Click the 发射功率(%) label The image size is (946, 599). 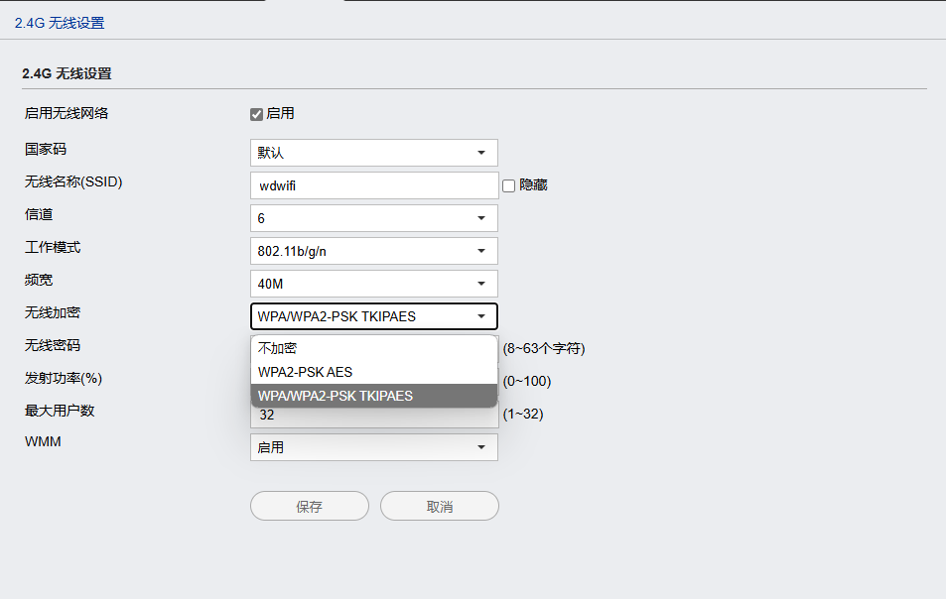click(64, 379)
